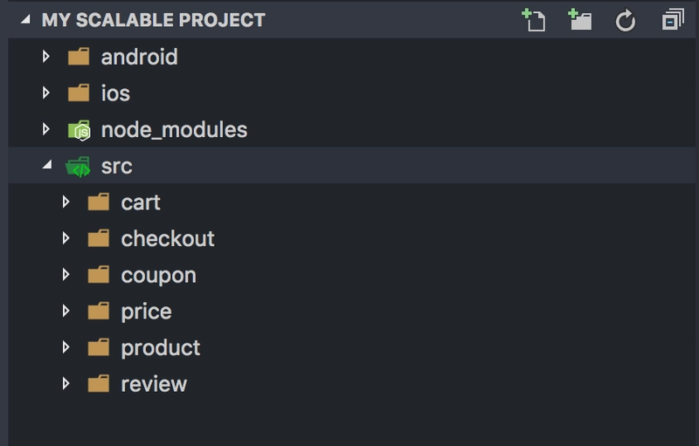Expand the node_modules folder arrow
The image size is (699, 446).
45,129
